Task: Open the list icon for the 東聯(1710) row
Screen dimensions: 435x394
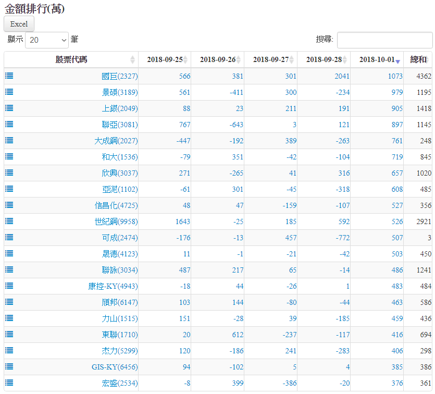Action: tap(9, 334)
